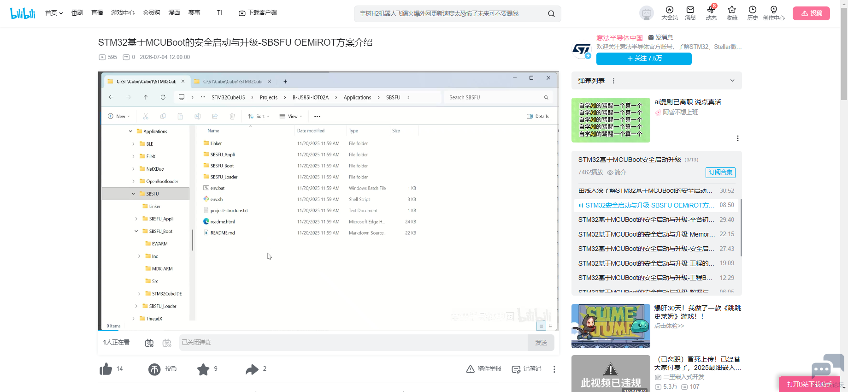Share the video with arrow icon
848x392 pixels.
click(252, 369)
